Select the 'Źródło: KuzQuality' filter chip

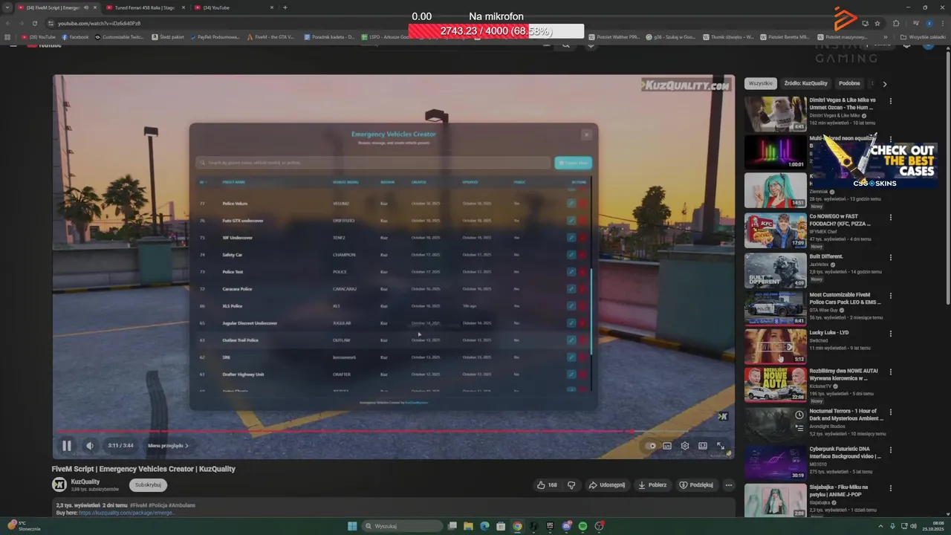coord(805,84)
